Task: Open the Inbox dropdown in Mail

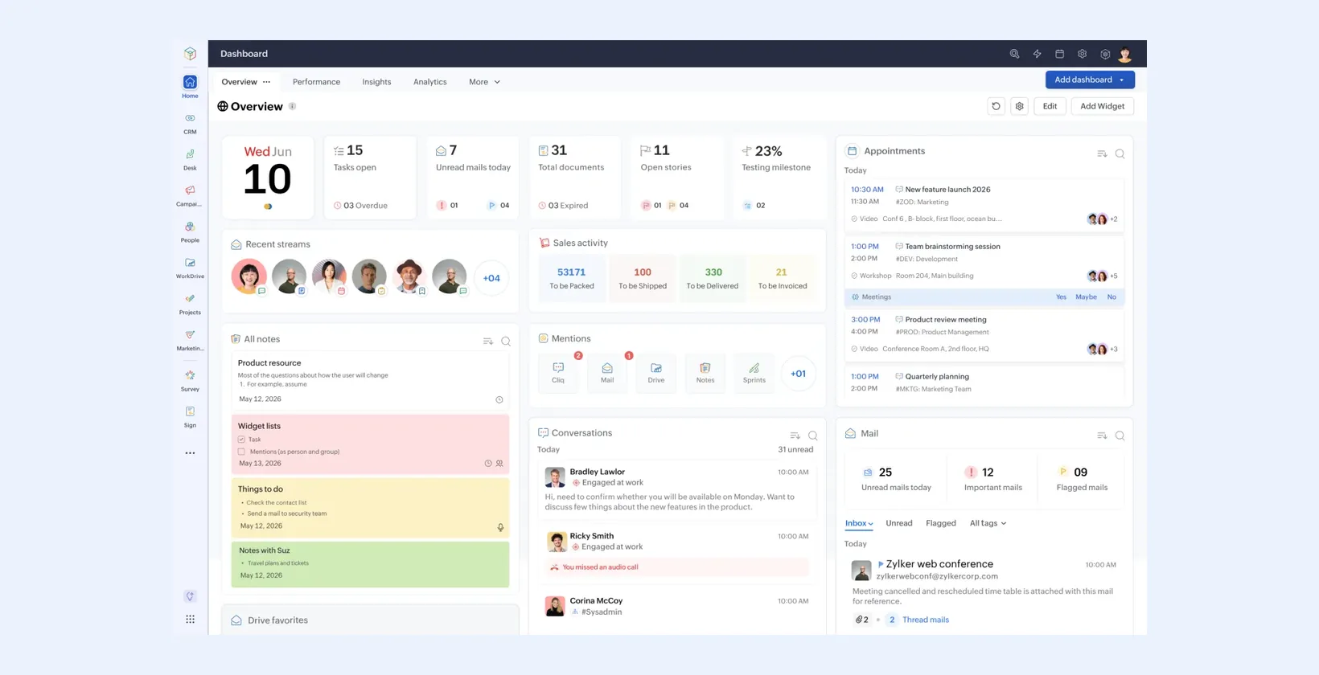Action: (x=859, y=523)
